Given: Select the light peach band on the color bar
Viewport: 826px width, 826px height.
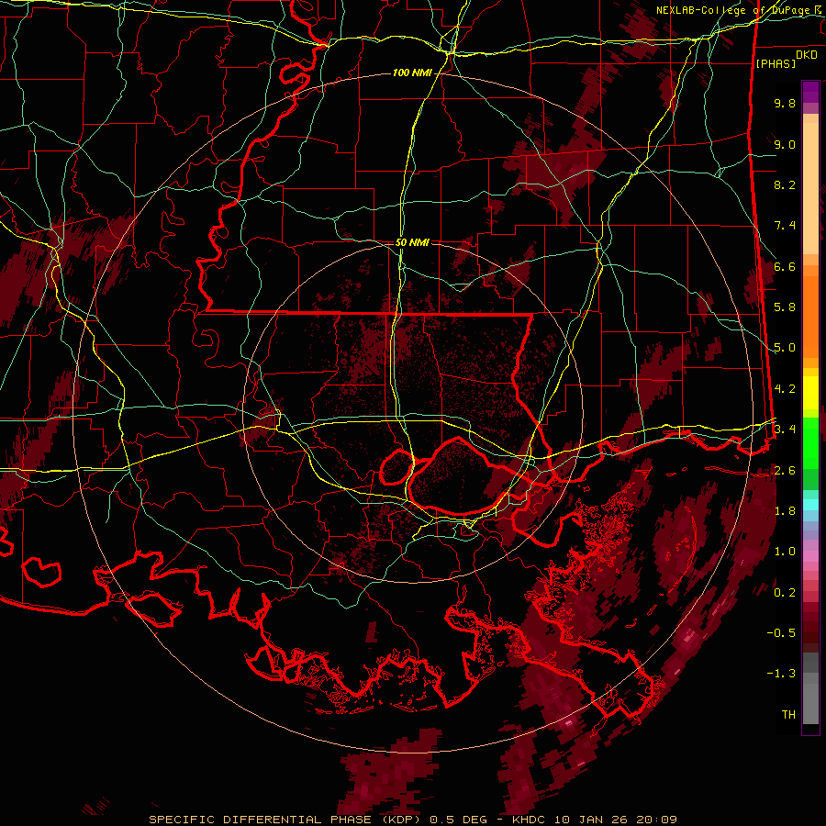Looking at the screenshot, I should tap(810, 190).
